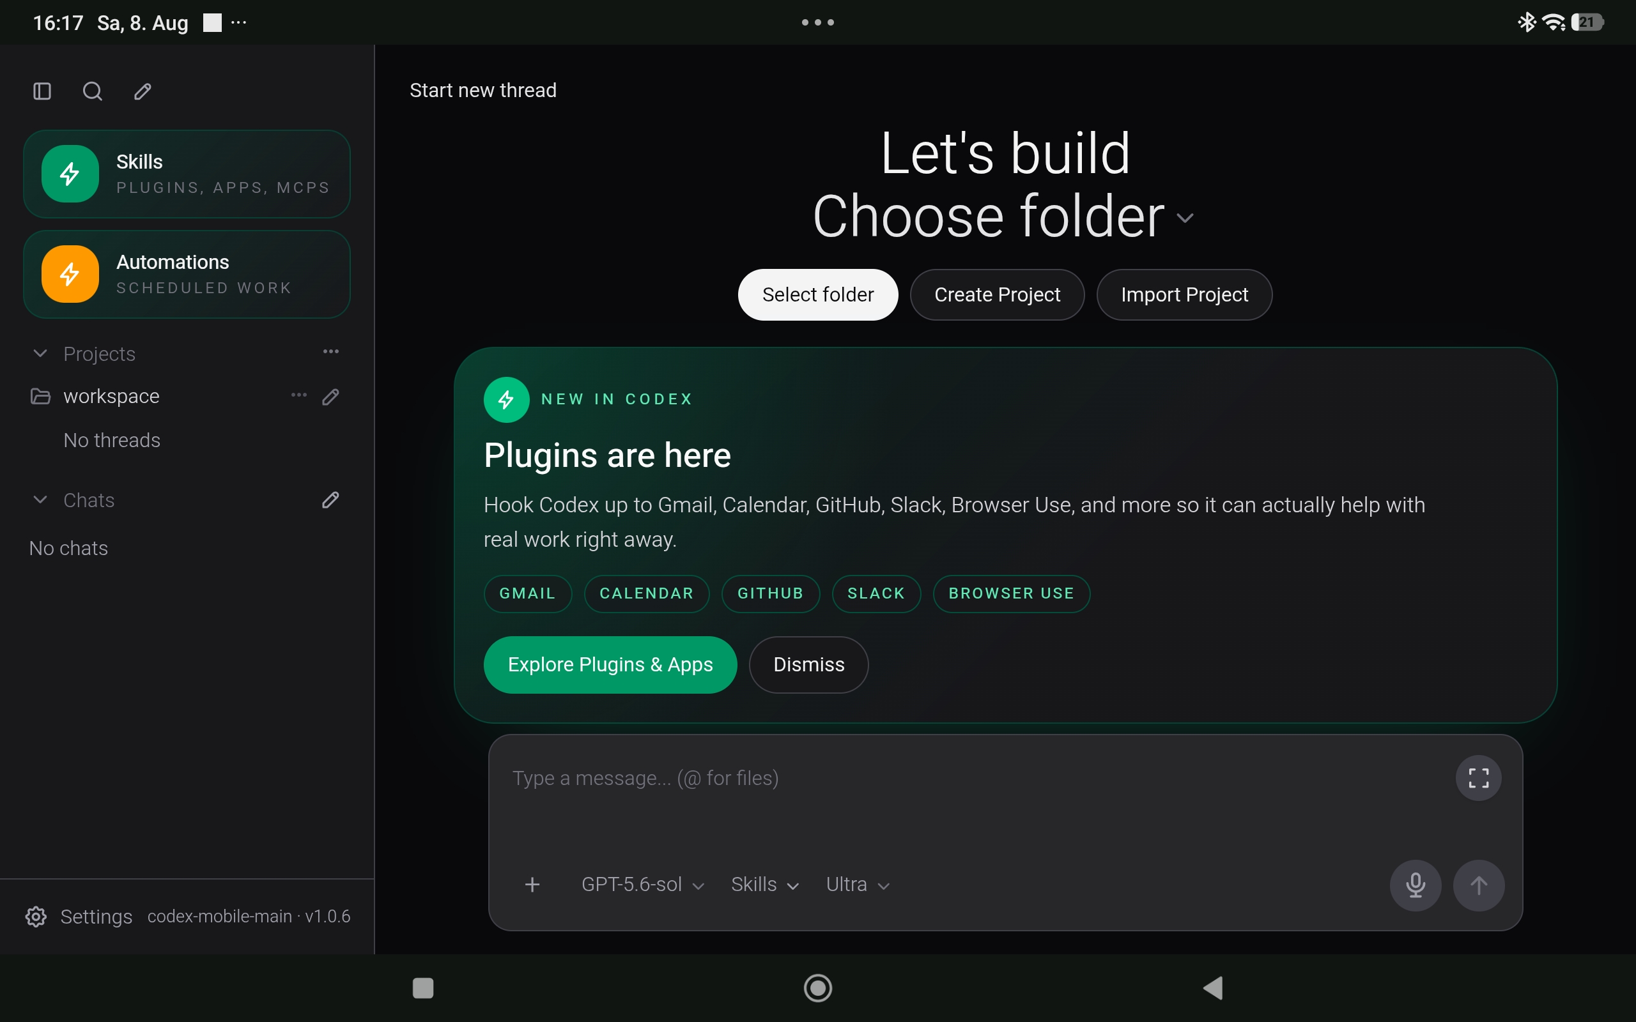This screenshot has height=1022, width=1636.
Task: Click the Select folder button
Action: [818, 294]
